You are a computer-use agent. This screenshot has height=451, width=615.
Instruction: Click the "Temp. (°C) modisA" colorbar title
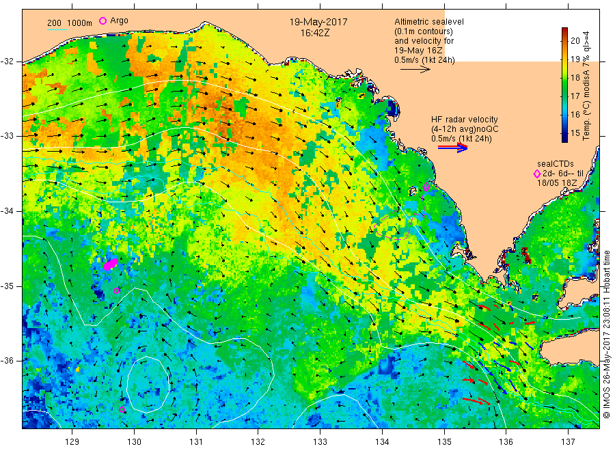(586, 98)
